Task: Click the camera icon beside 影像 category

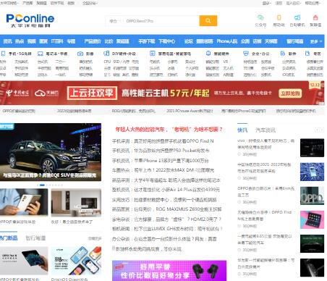Action: coord(80,54)
